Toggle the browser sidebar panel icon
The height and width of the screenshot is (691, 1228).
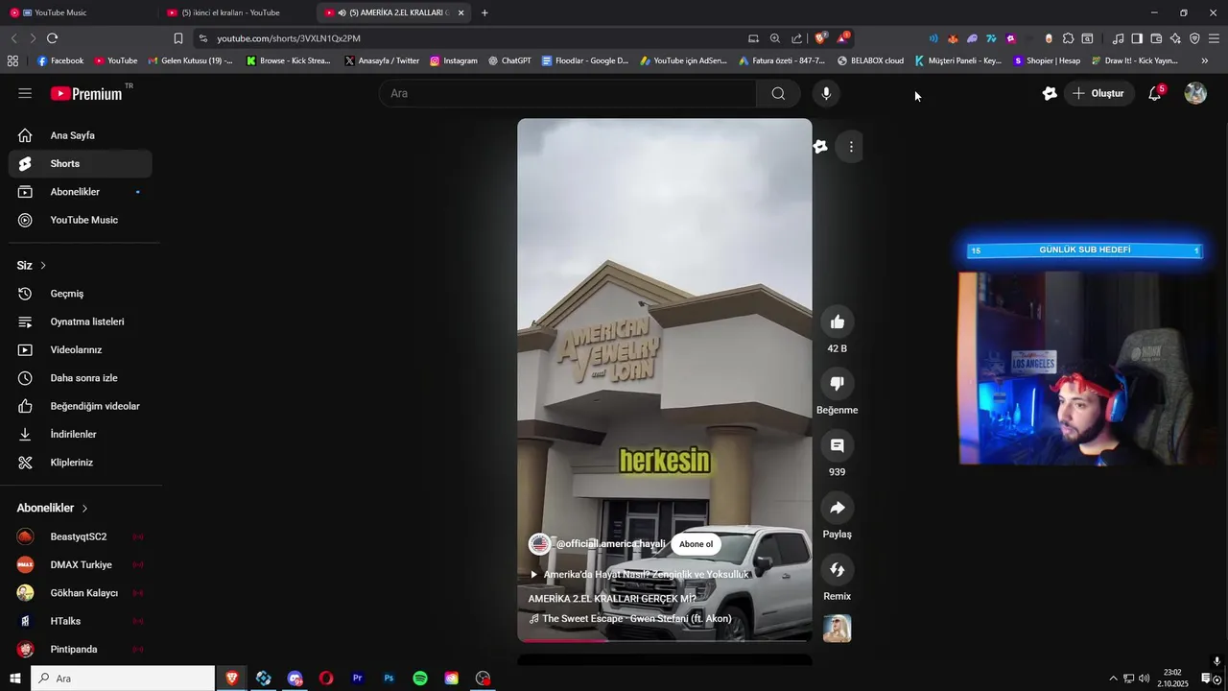[1137, 38]
